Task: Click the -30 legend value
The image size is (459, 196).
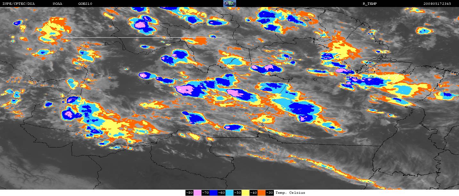Action: [x=269, y=193]
